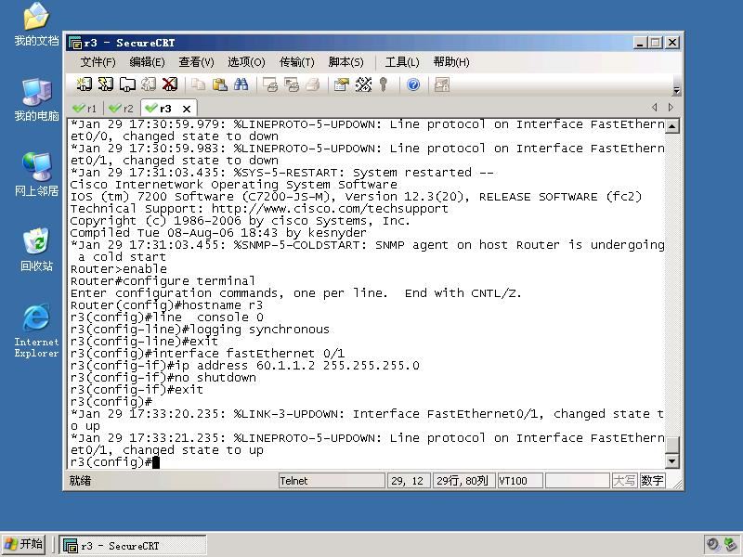This screenshot has height=557, width=743.
Task: Open the 文件(F) menu
Action: (x=98, y=62)
